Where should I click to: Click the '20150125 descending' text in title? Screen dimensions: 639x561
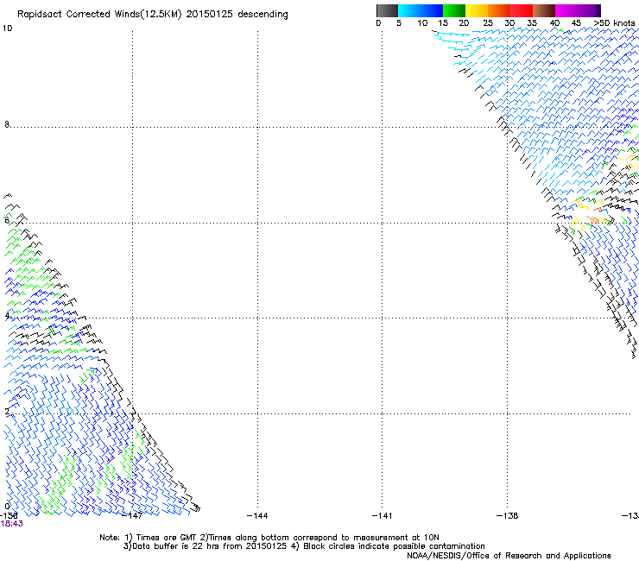pos(237,14)
